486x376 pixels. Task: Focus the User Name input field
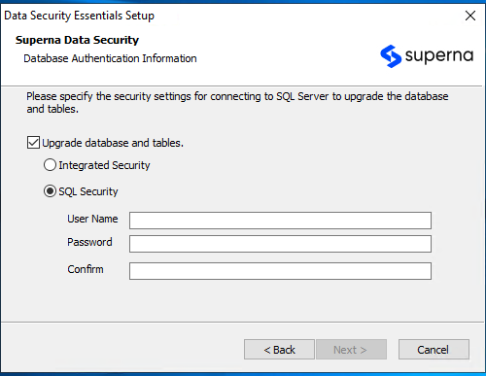coord(280,221)
